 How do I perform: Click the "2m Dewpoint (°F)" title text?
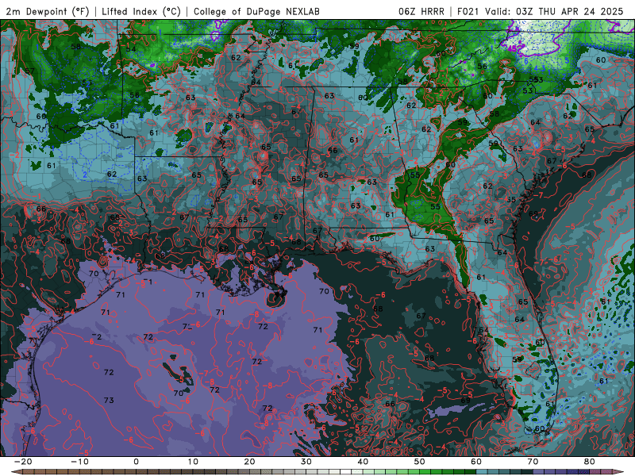(48, 12)
